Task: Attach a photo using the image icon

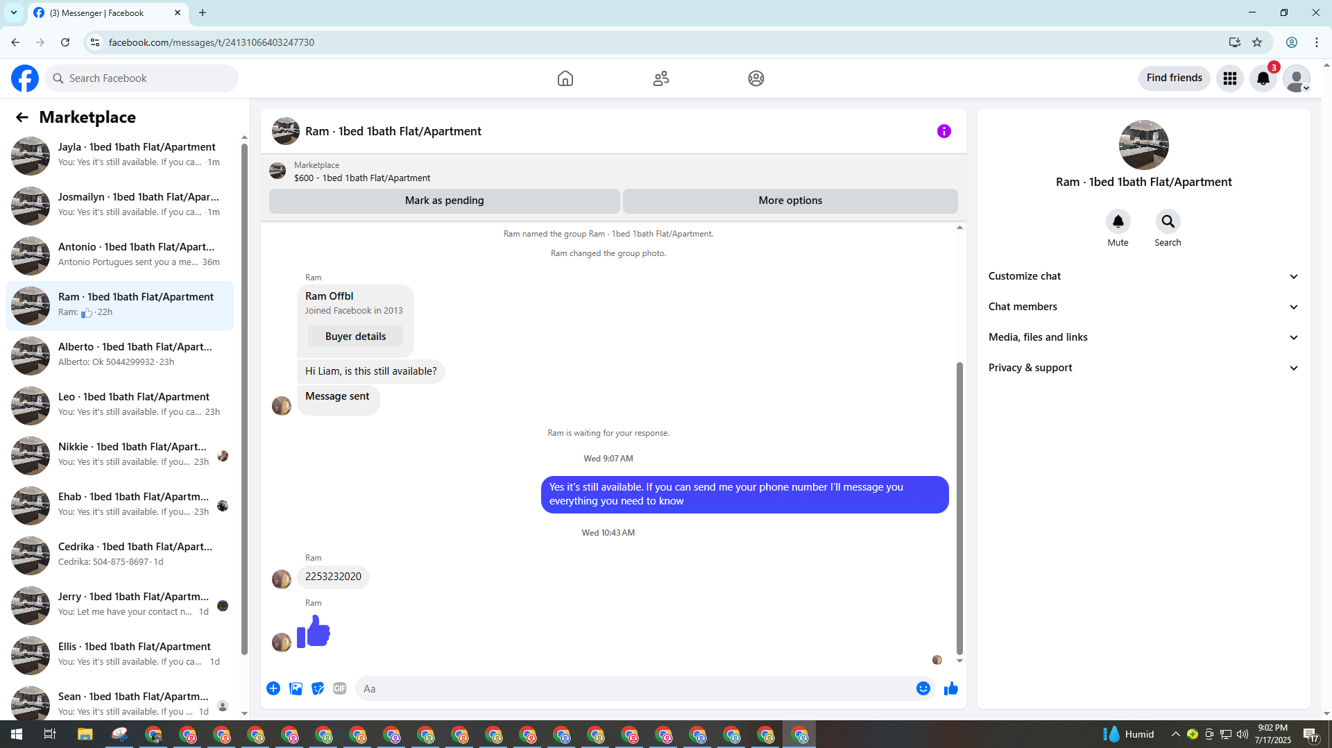Action: pos(296,688)
